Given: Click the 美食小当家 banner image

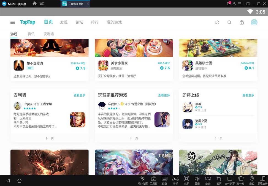Looking at the screenshot, I should (x=134, y=48).
